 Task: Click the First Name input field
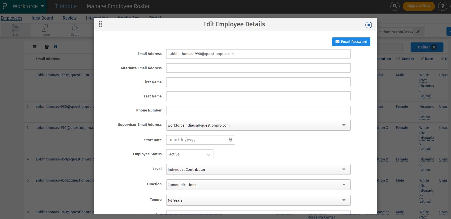[258, 82]
